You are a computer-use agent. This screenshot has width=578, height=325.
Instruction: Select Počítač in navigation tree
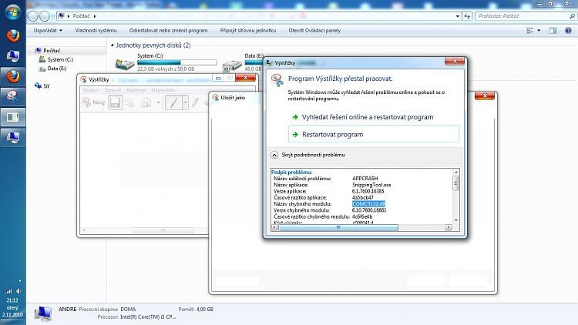click(52, 51)
